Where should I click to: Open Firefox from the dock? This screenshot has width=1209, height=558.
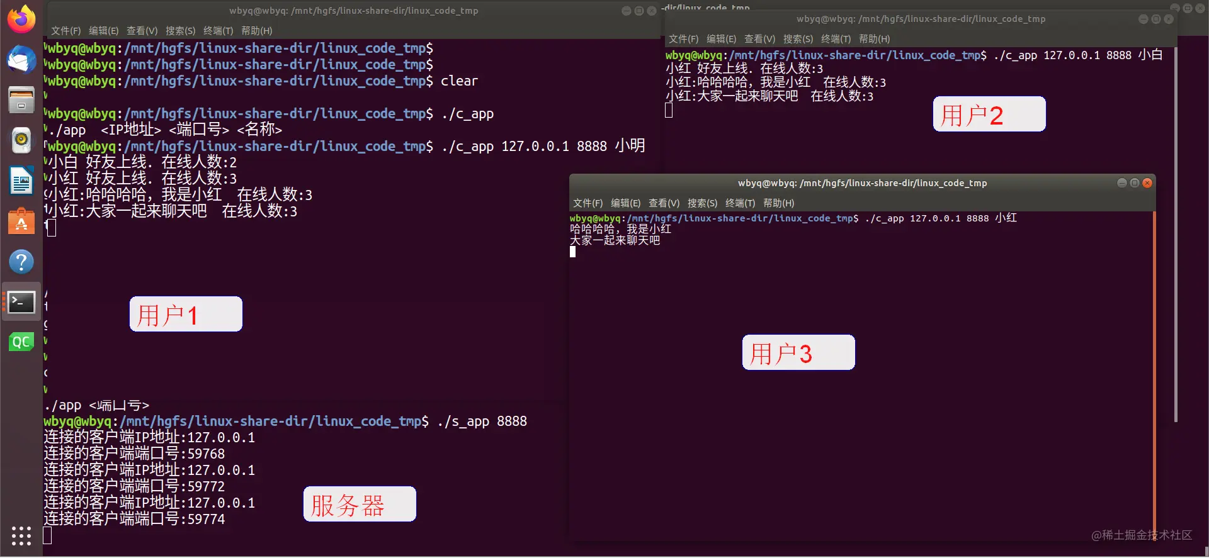[21, 19]
